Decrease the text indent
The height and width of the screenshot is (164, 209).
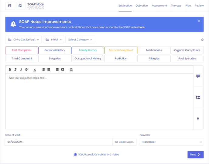pyautogui.click(x=57, y=70)
